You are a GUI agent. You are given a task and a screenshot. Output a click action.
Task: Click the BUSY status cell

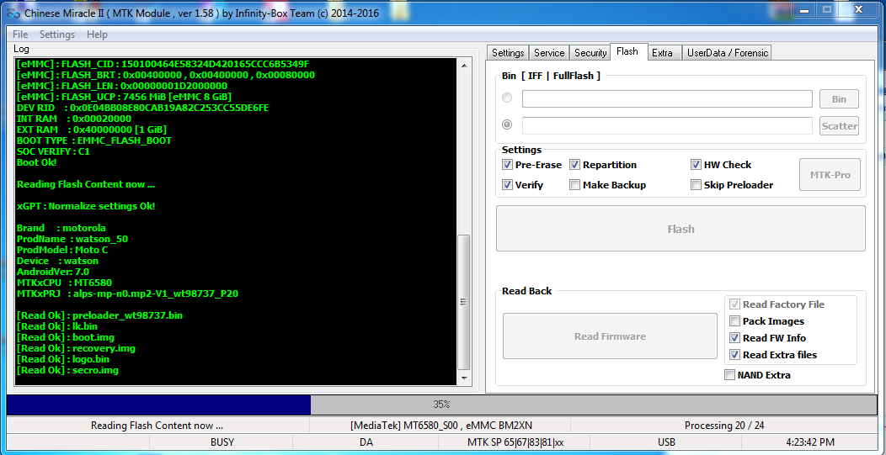[x=222, y=442]
